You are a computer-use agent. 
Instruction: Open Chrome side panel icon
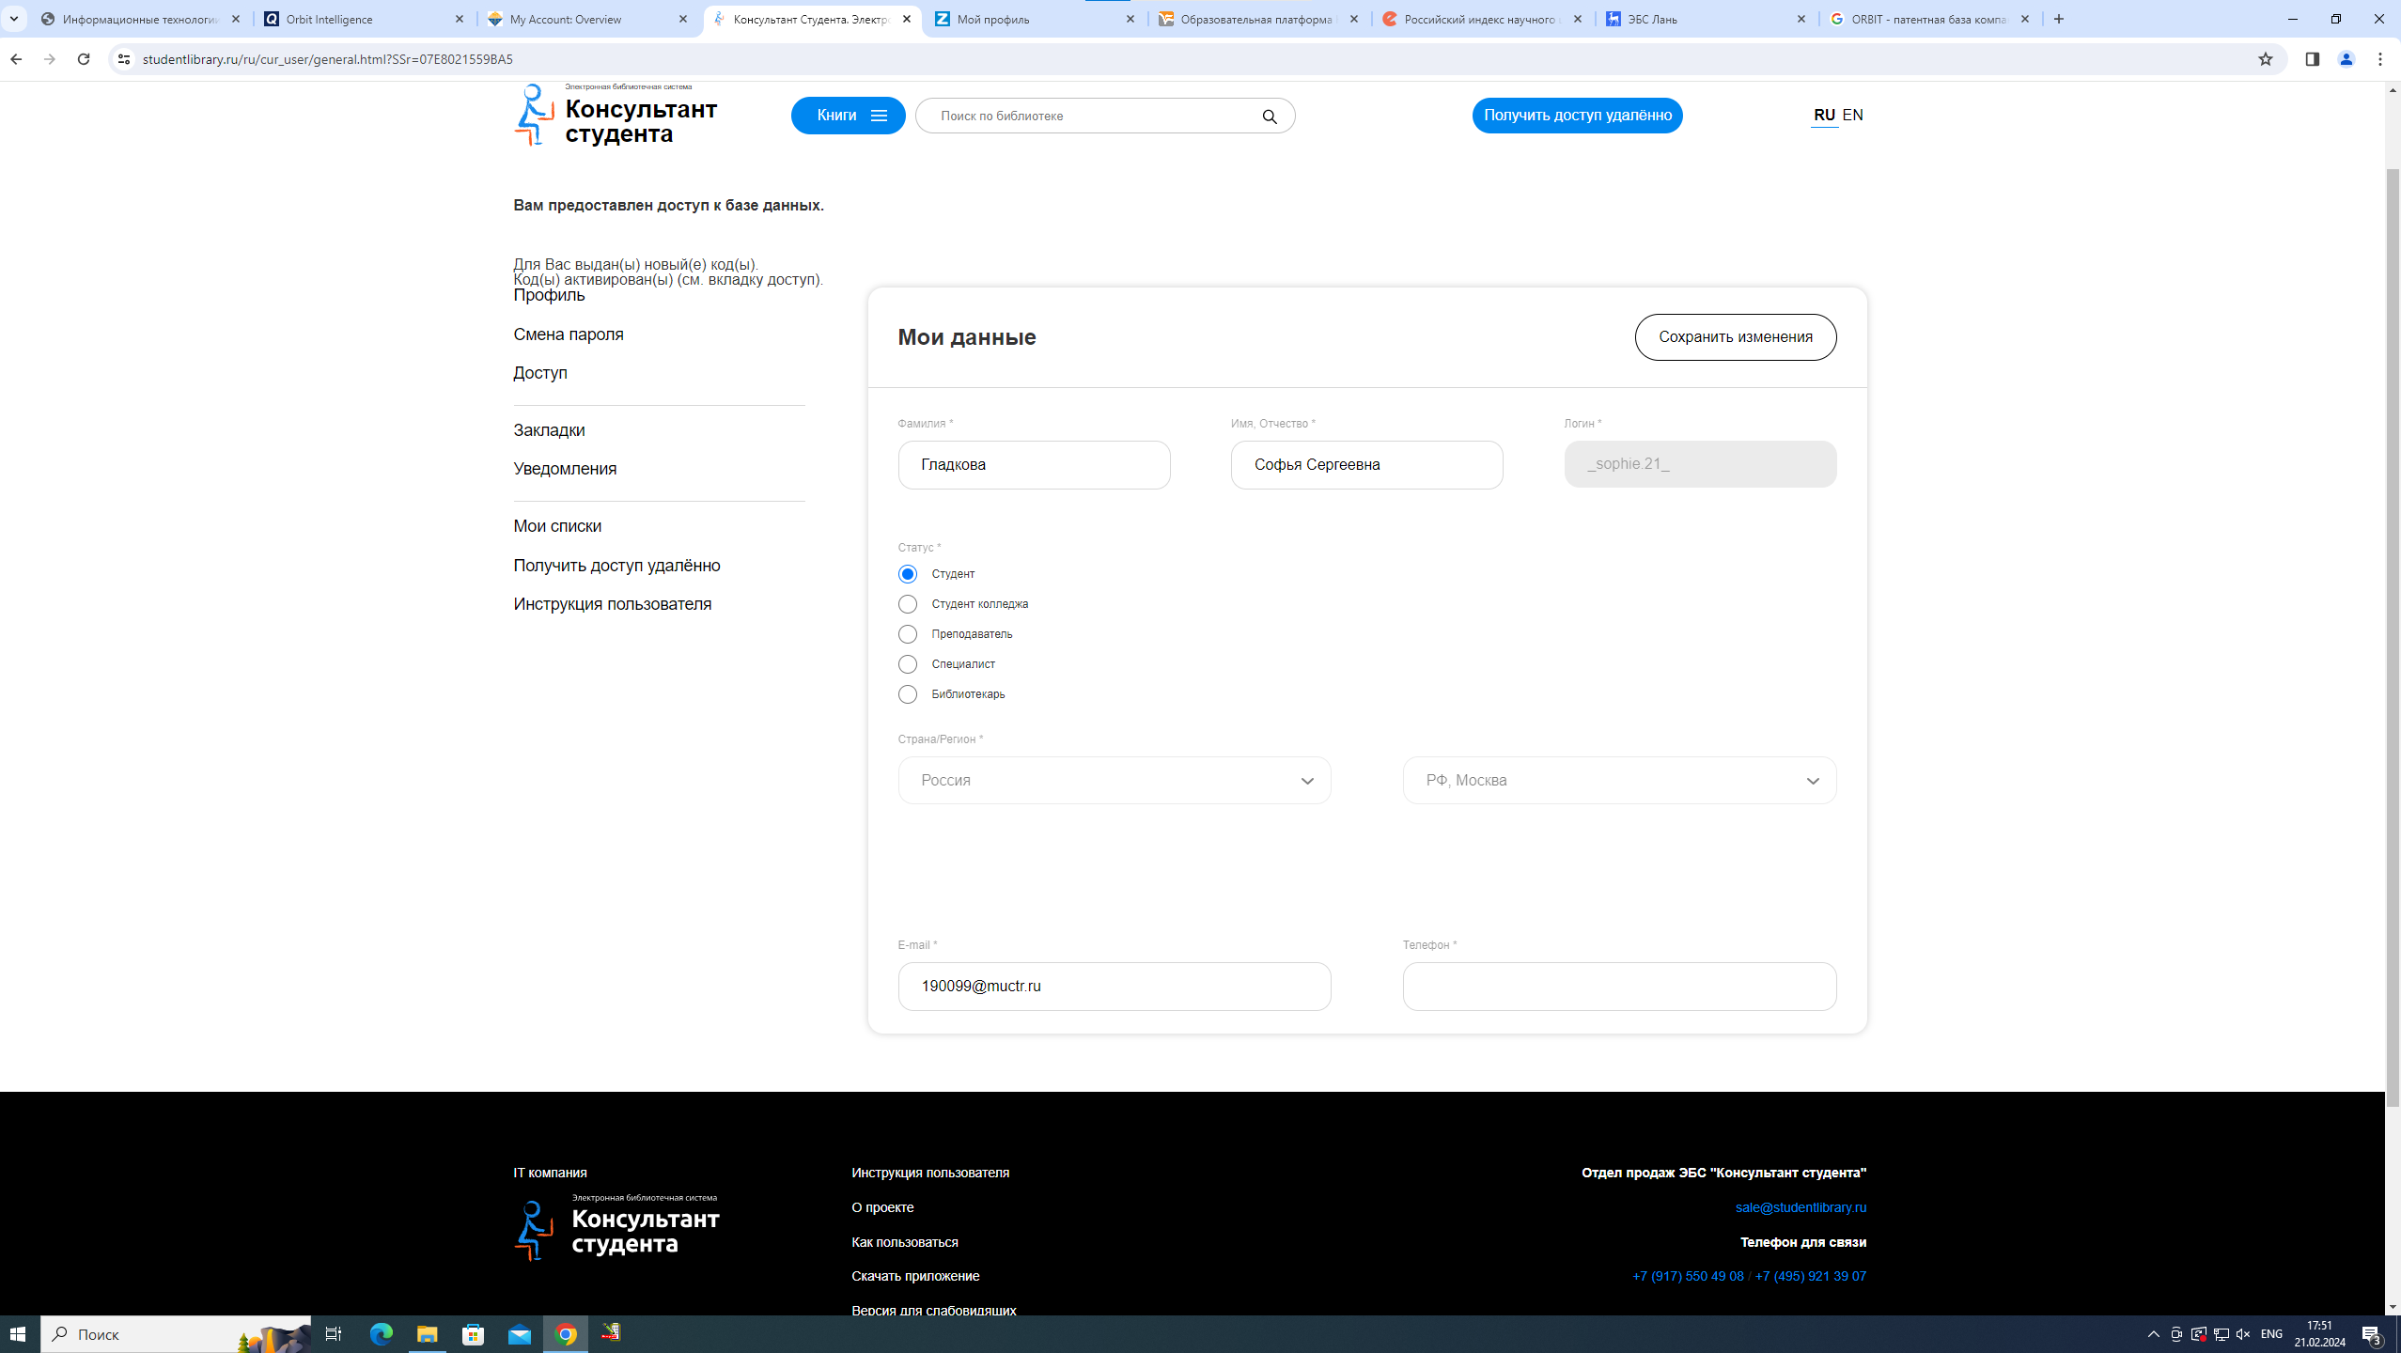[2313, 59]
